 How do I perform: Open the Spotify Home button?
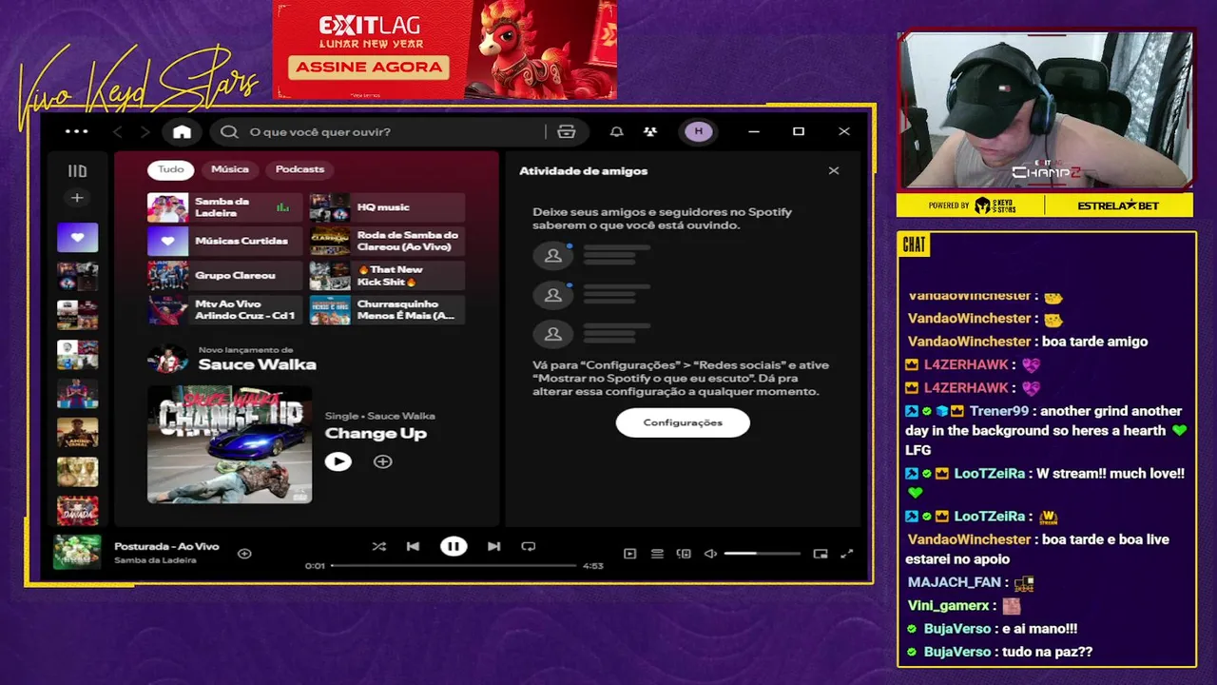coord(182,131)
